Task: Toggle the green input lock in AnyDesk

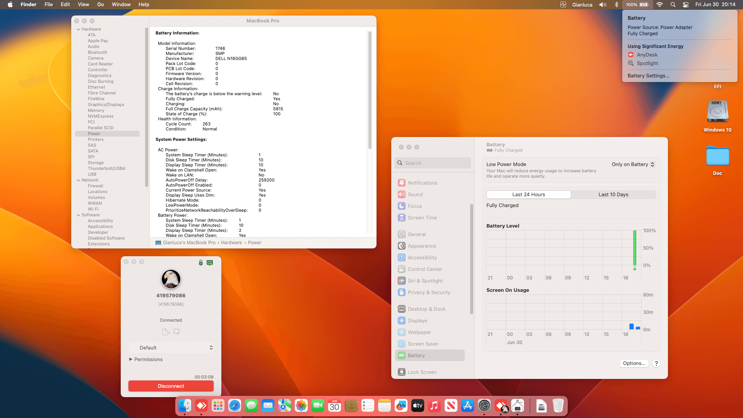Action: (200, 262)
